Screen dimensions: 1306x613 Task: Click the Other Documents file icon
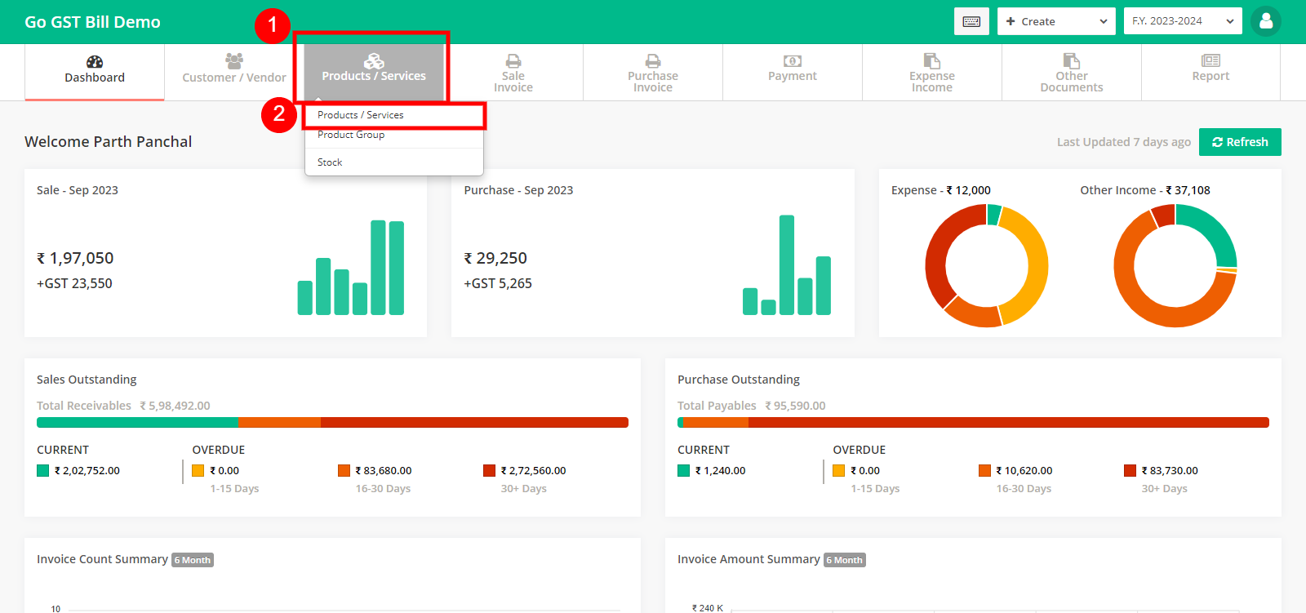[1072, 60]
